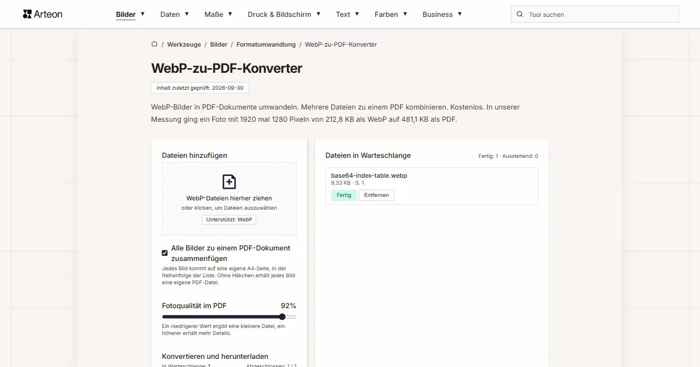The height and width of the screenshot is (367, 700).
Task: Open the Farben menu
Action: tap(387, 15)
